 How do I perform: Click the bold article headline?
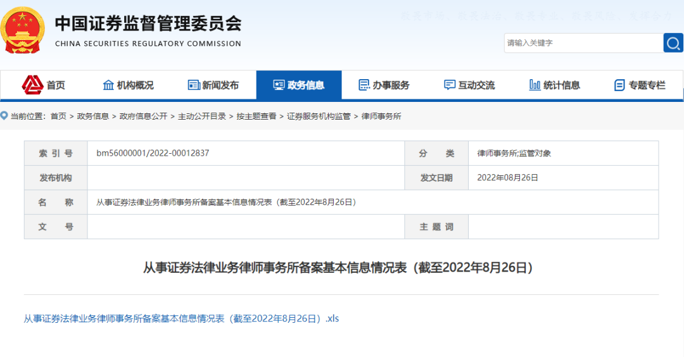point(338,267)
